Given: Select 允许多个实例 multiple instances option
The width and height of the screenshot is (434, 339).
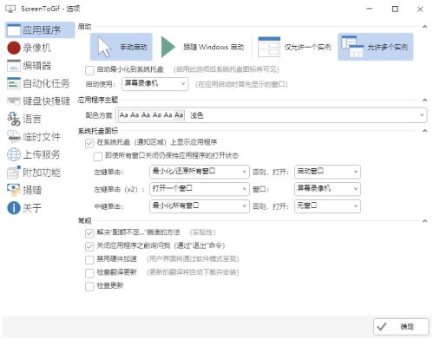Looking at the screenshot, I should pyautogui.click(x=376, y=47).
